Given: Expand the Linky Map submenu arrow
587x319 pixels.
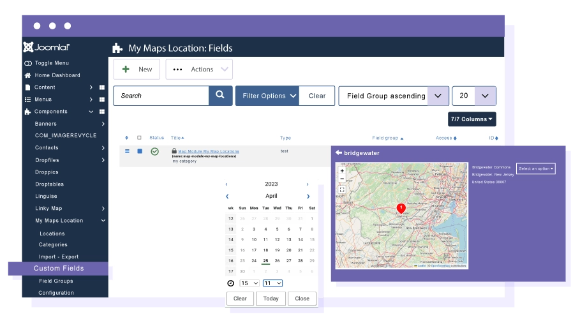Looking at the screenshot, I should 103,209.
